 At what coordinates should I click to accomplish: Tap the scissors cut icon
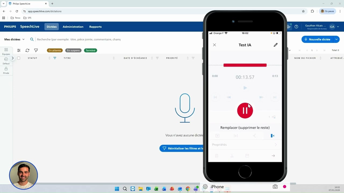[x=232, y=156]
